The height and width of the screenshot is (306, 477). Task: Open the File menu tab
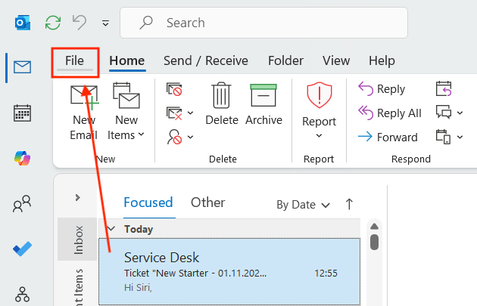(x=74, y=60)
